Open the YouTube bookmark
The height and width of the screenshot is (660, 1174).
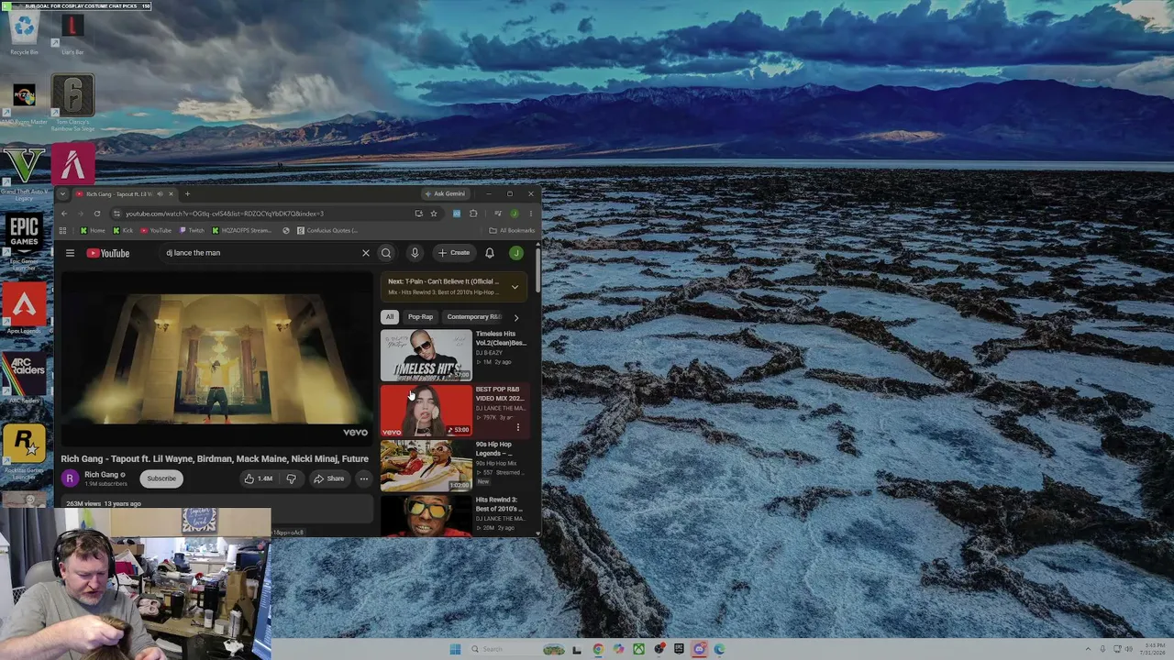156,231
